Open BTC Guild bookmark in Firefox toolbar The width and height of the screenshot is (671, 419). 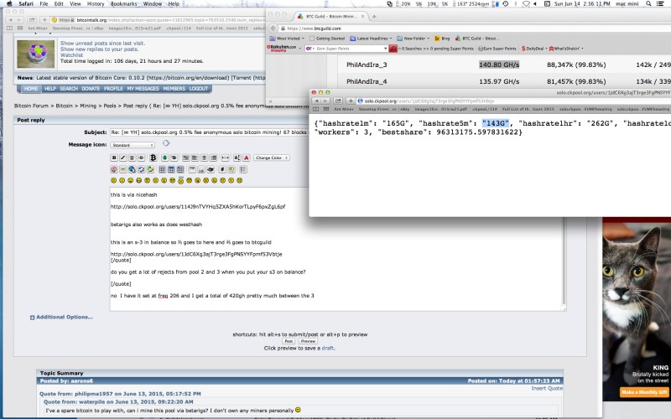coord(476,39)
